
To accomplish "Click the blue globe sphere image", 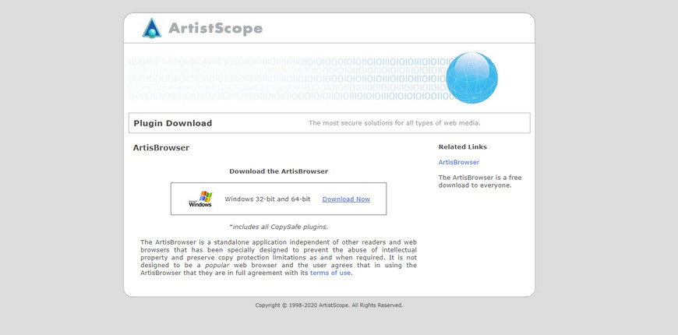I will 471,78.
